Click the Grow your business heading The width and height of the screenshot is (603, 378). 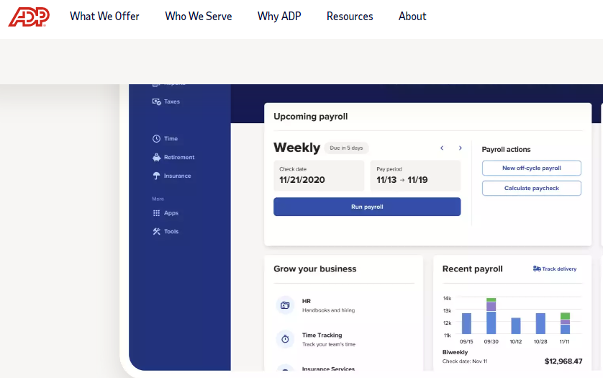(x=315, y=269)
